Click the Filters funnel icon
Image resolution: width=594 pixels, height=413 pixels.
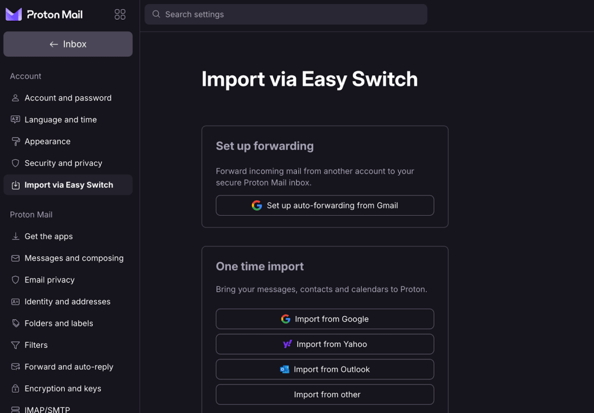pyautogui.click(x=15, y=345)
